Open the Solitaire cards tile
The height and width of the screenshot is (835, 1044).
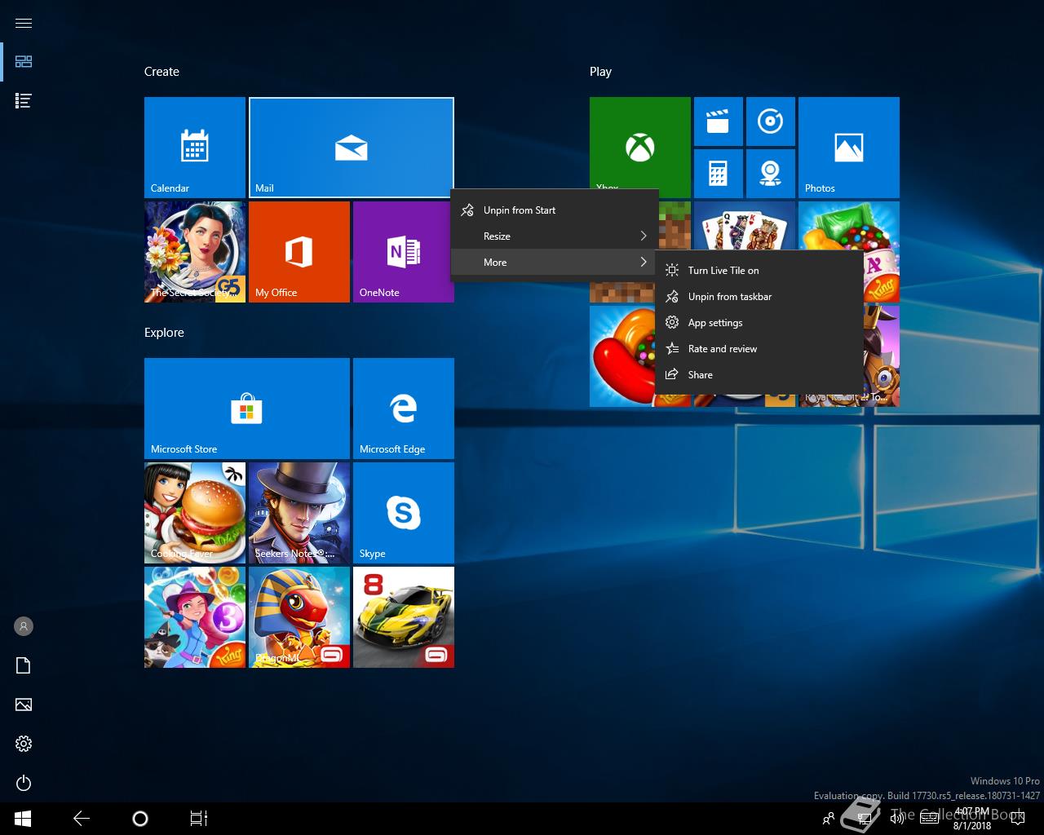pyautogui.click(x=745, y=226)
